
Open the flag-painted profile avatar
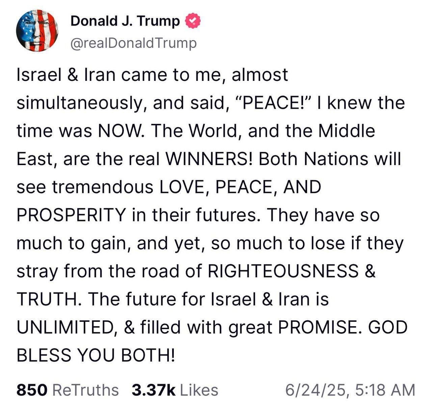pyautogui.click(x=37, y=30)
